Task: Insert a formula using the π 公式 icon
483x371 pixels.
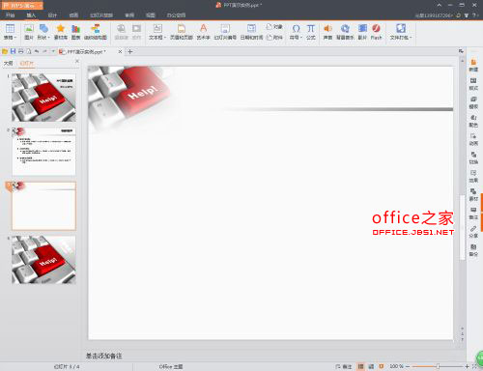Action: click(x=311, y=32)
